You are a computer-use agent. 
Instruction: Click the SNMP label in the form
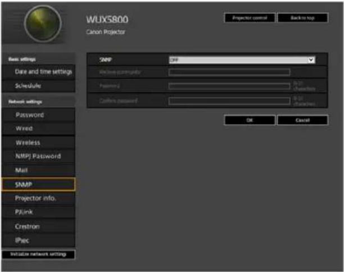(106, 60)
